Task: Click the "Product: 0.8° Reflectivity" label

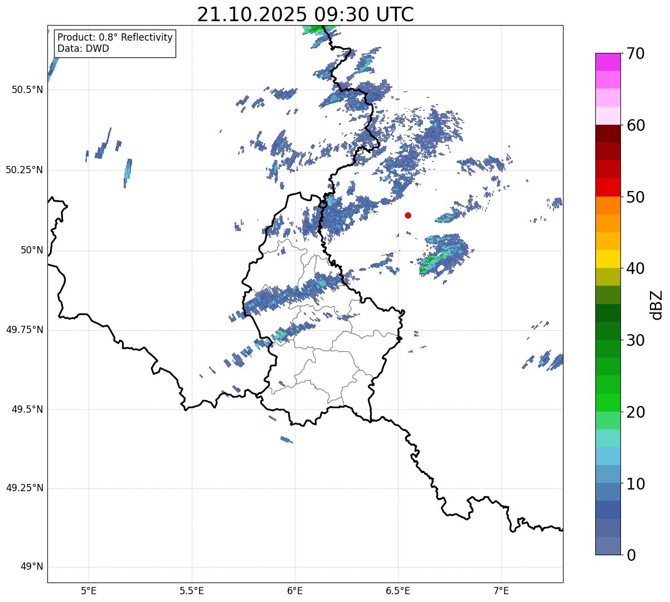Action: coord(115,37)
